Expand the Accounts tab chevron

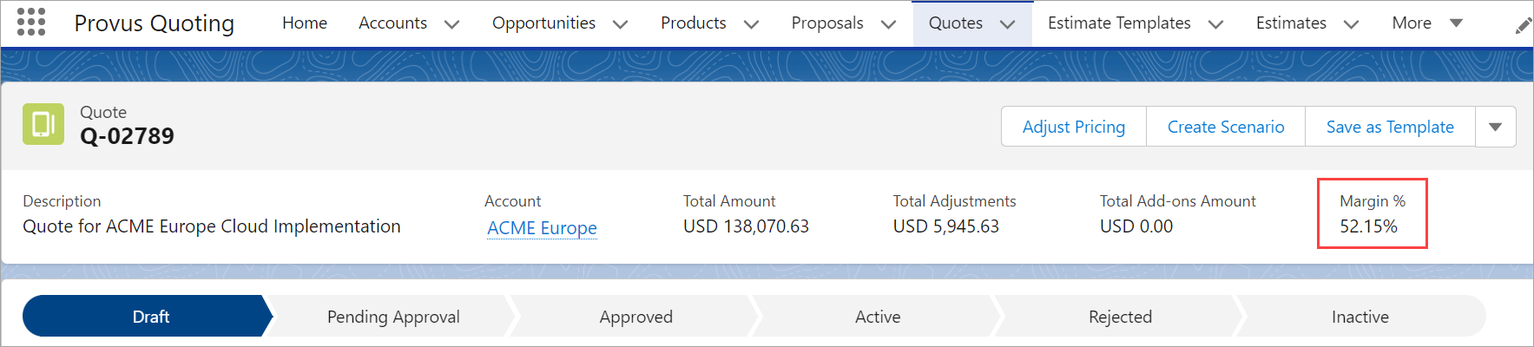pyautogui.click(x=451, y=24)
